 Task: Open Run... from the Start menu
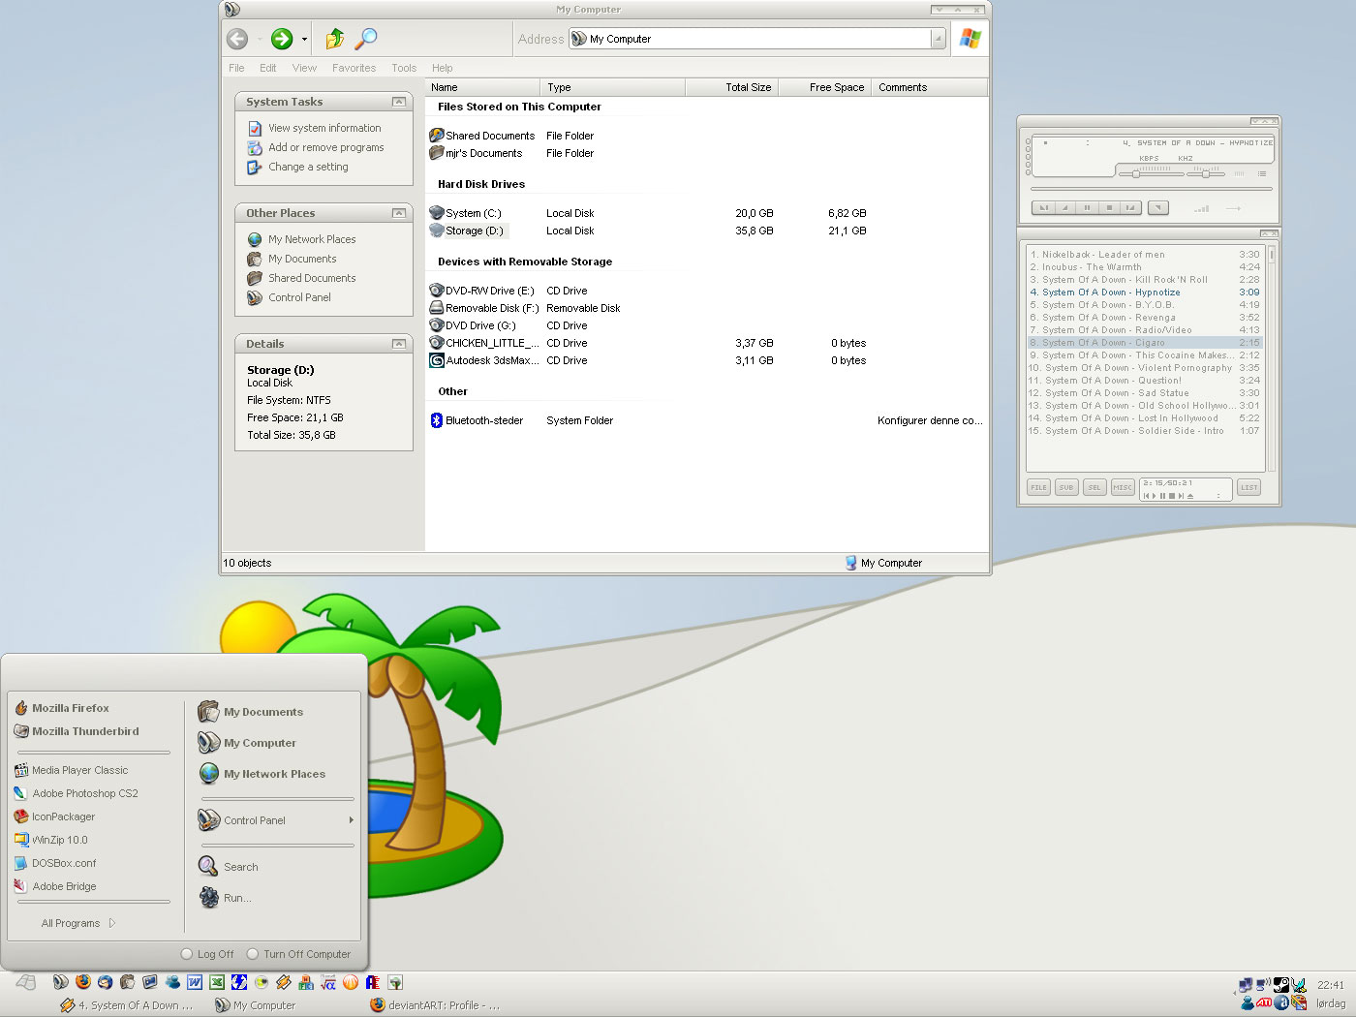[226, 898]
